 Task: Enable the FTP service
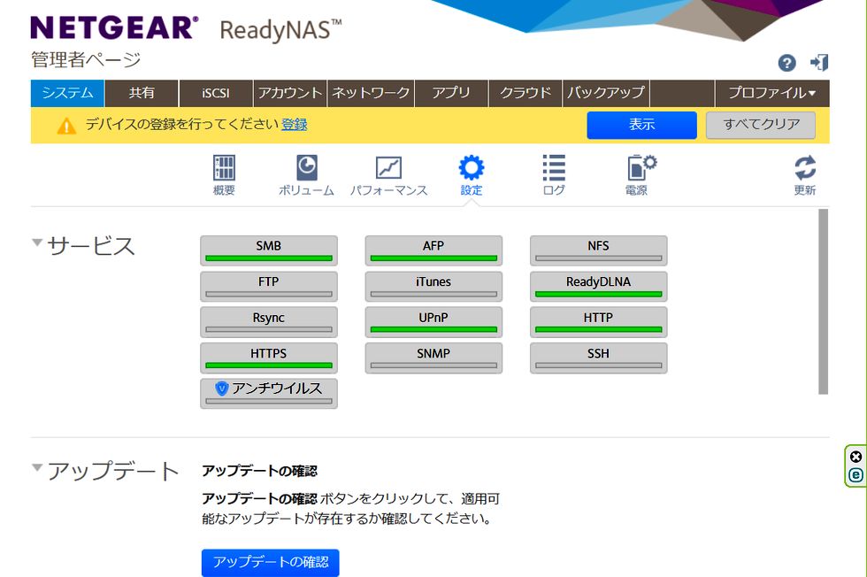coord(269,287)
